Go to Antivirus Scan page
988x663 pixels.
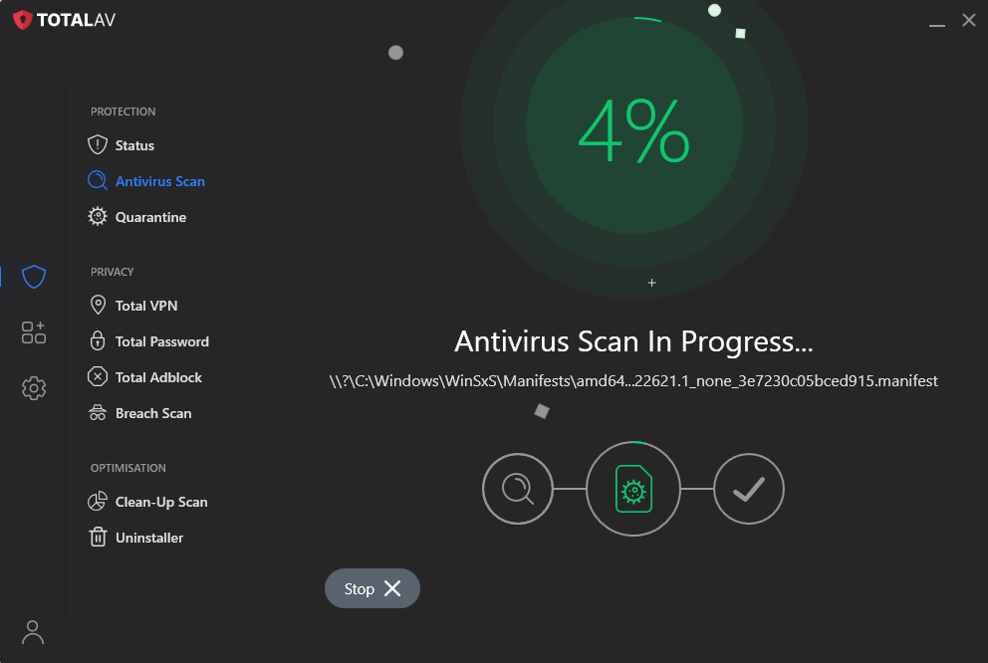pyautogui.click(x=159, y=181)
